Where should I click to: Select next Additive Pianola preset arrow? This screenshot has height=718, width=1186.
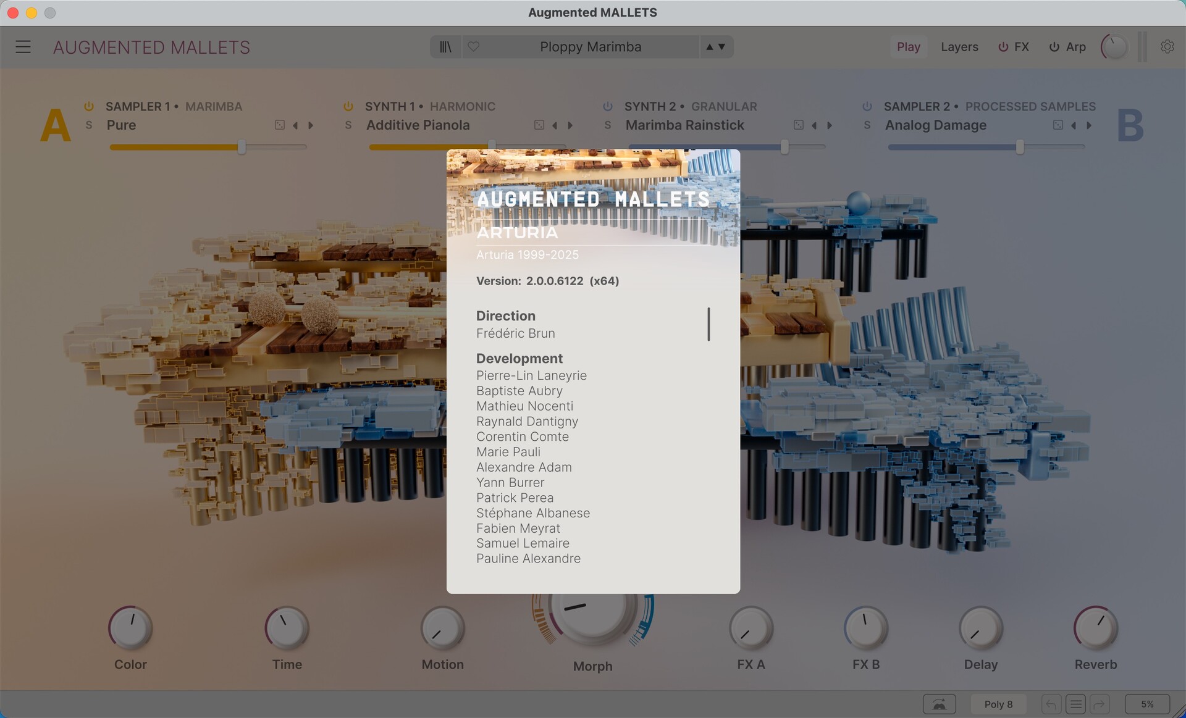click(x=570, y=125)
